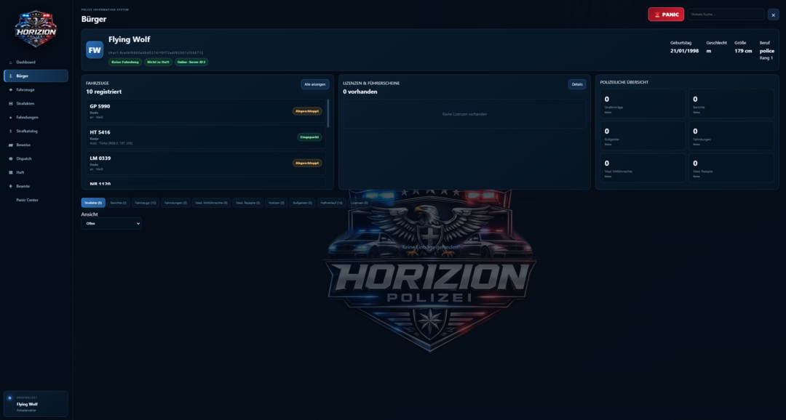The image size is (786, 420).
Task: Open the Berichte overview card
Action: (731, 104)
